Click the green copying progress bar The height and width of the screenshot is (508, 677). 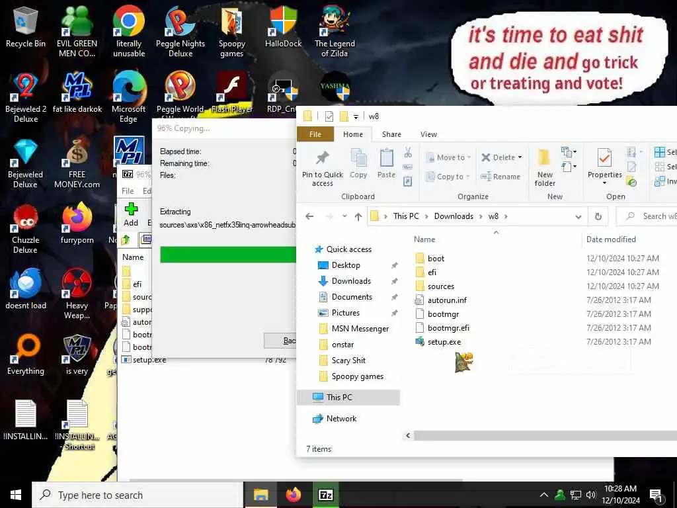click(x=228, y=255)
